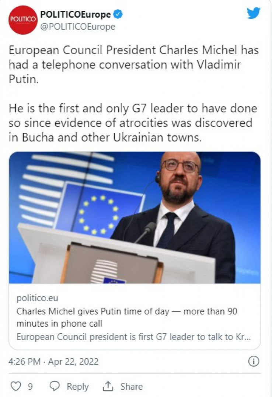Click the reply speech bubble icon
The height and width of the screenshot is (397, 272).
pyautogui.click(x=55, y=386)
